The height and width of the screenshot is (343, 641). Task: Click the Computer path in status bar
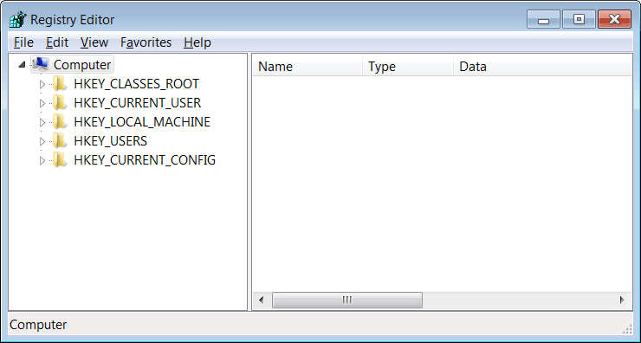point(38,325)
